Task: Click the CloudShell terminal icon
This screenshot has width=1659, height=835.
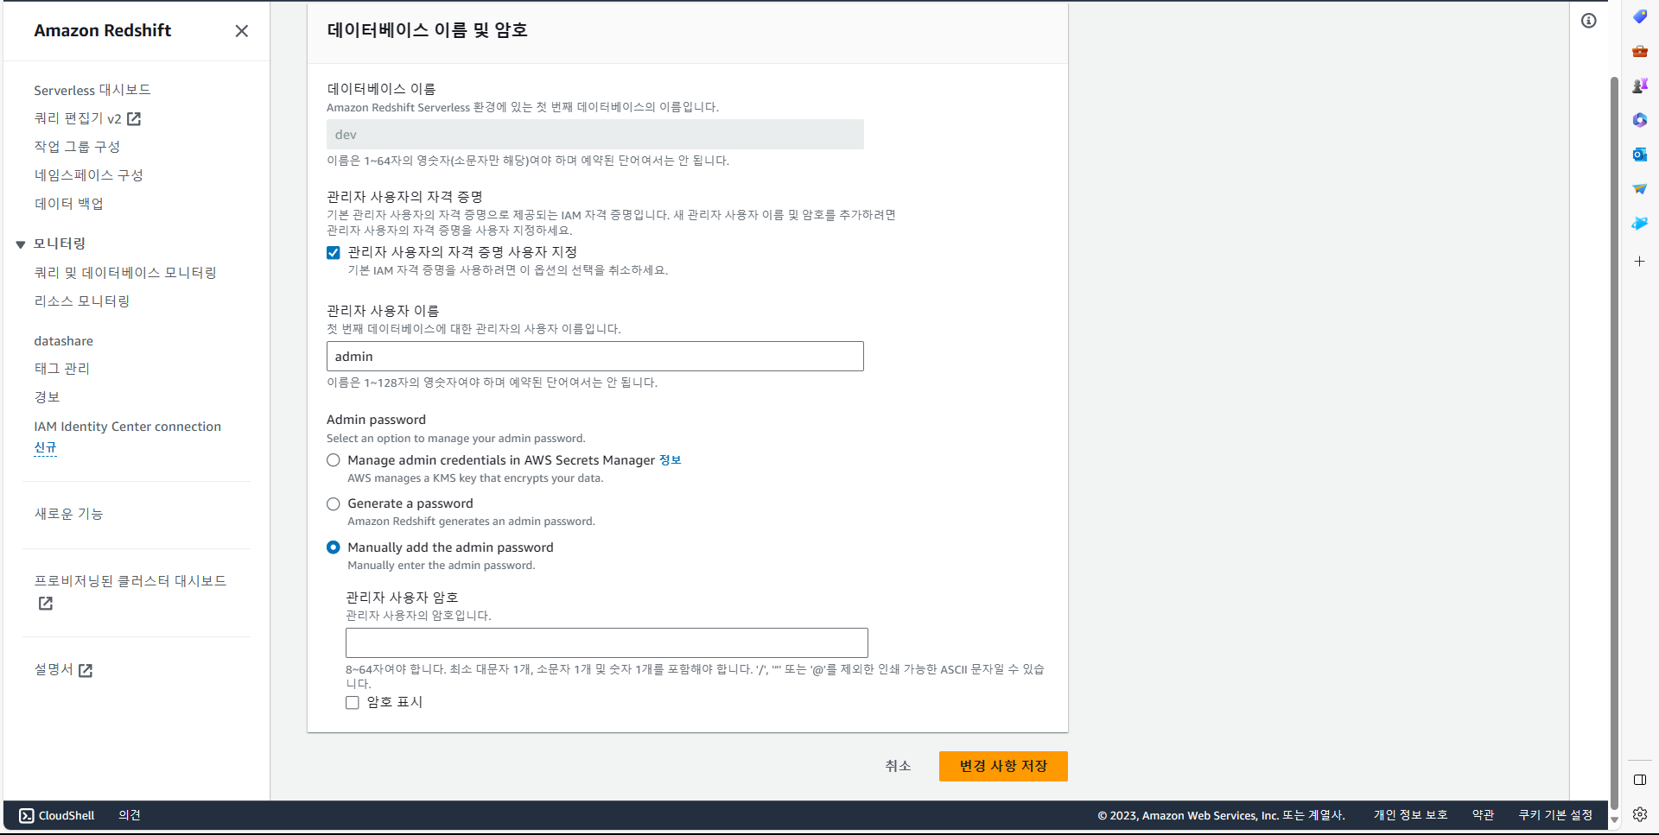Action: coord(27,815)
